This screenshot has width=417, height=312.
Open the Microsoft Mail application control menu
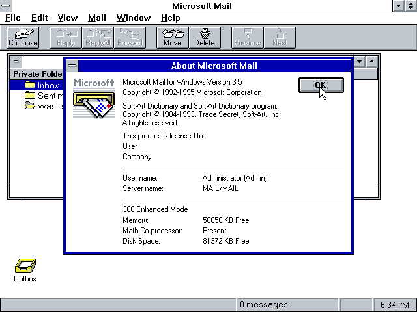tap(6, 6)
